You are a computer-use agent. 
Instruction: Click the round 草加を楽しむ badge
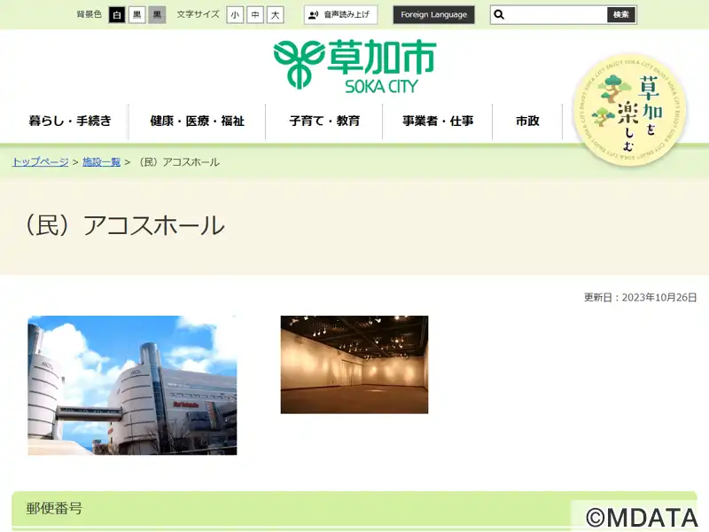pos(629,109)
